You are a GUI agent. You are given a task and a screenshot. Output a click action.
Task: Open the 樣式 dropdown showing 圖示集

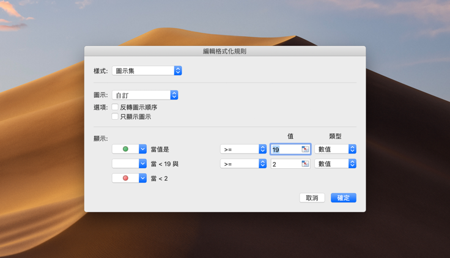pyautogui.click(x=147, y=70)
